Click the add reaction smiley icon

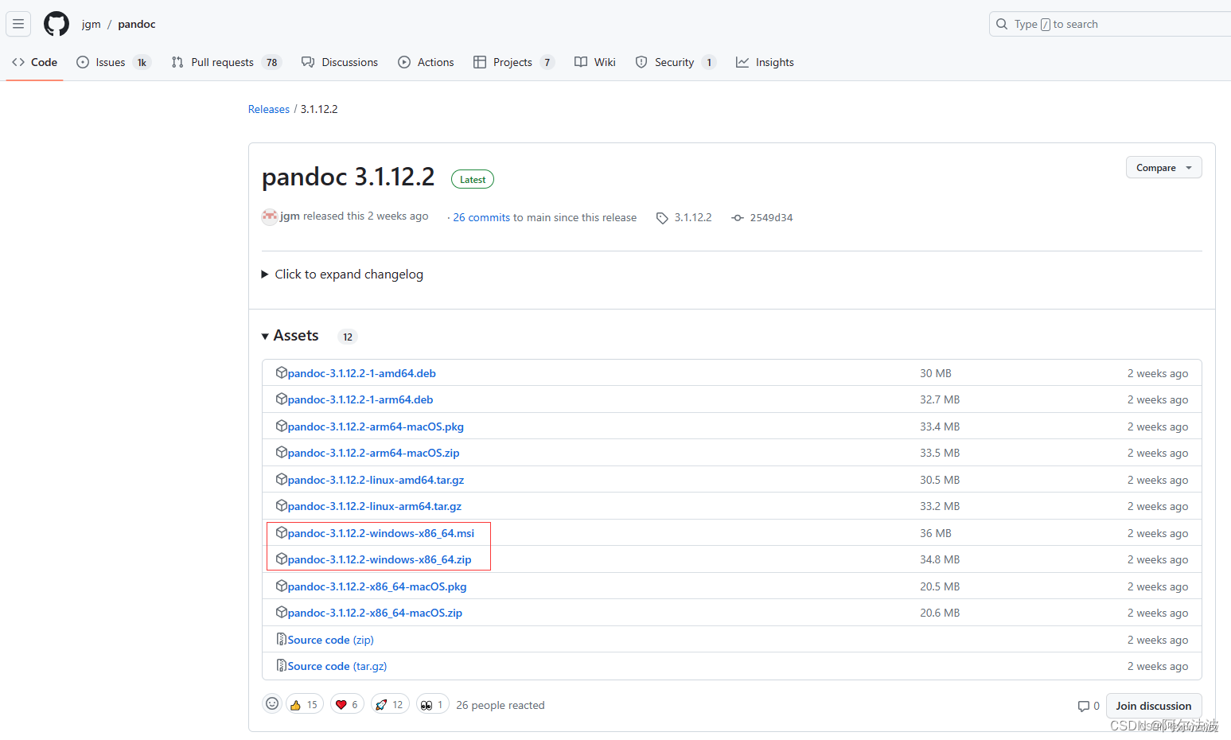tap(272, 703)
